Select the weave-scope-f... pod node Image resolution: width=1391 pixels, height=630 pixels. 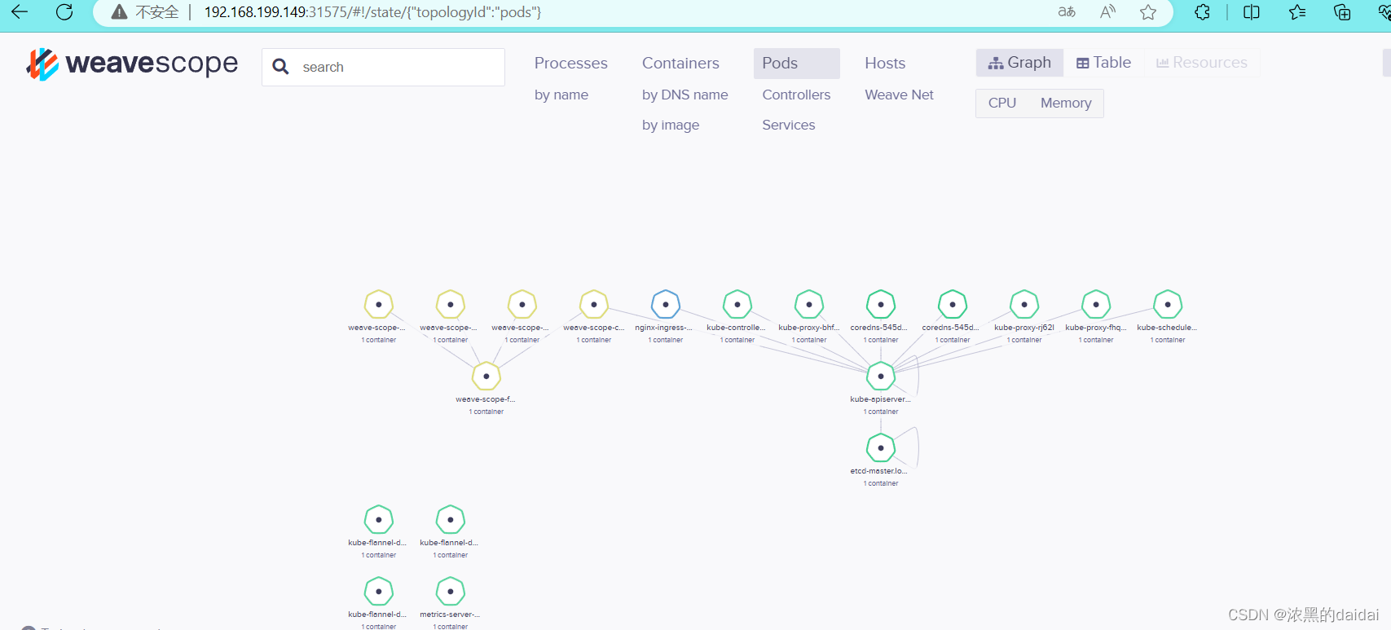[486, 377]
